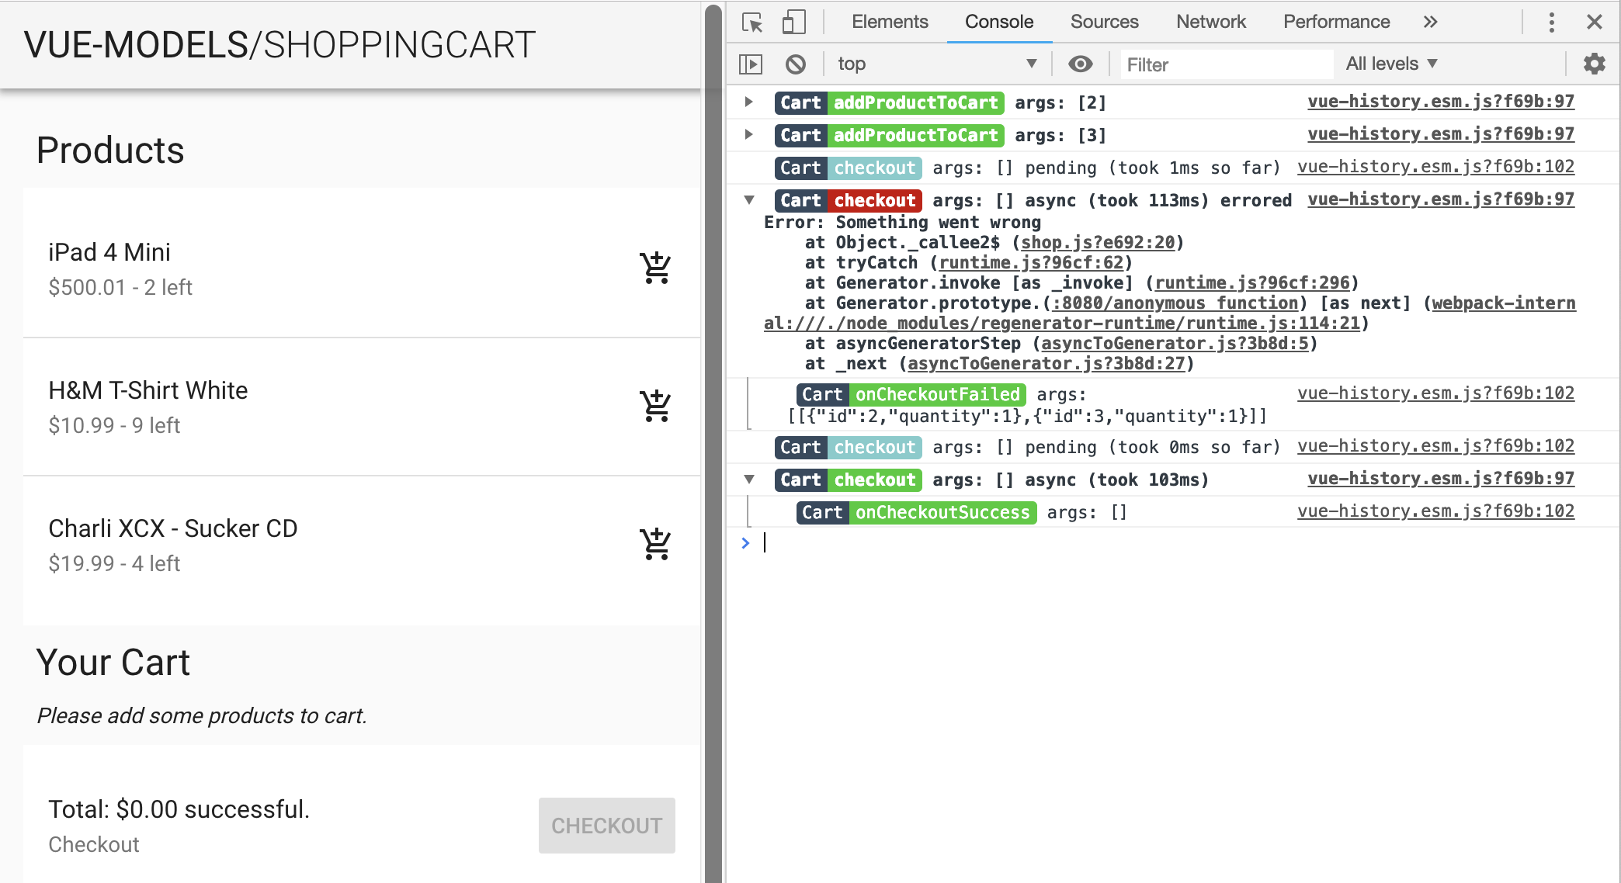Clear console with the ban icon
Screen dimensions: 1621x883
(795, 64)
